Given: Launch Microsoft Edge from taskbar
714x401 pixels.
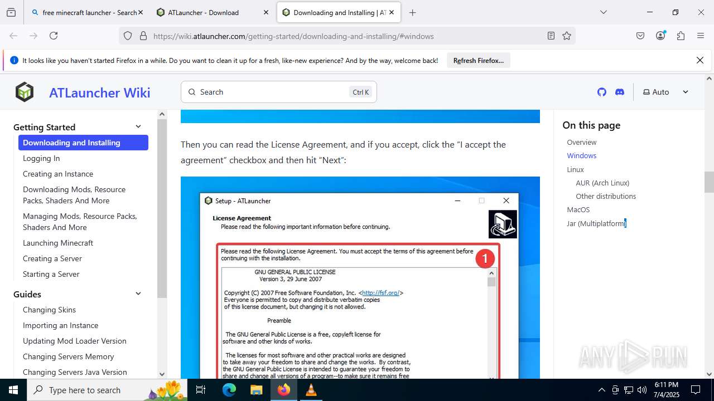Looking at the screenshot, I should 229,390.
